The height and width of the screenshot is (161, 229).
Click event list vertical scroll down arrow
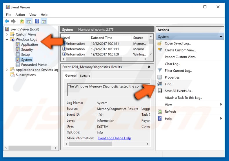point(151,54)
